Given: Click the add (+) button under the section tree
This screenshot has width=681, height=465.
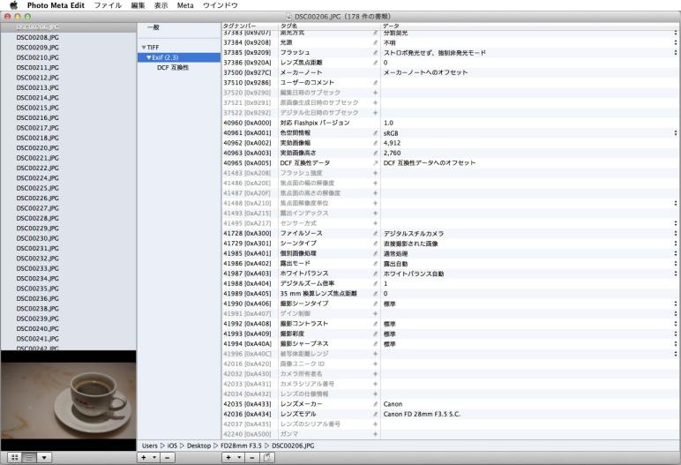Looking at the screenshot, I should (144, 457).
